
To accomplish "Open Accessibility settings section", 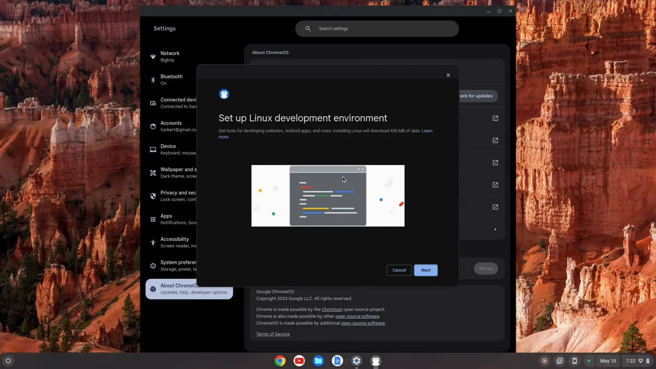I will coord(172,243).
